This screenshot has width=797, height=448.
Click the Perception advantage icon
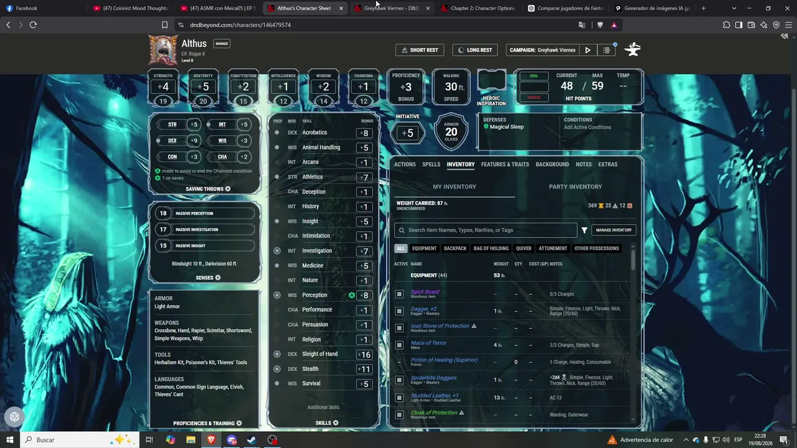(352, 295)
